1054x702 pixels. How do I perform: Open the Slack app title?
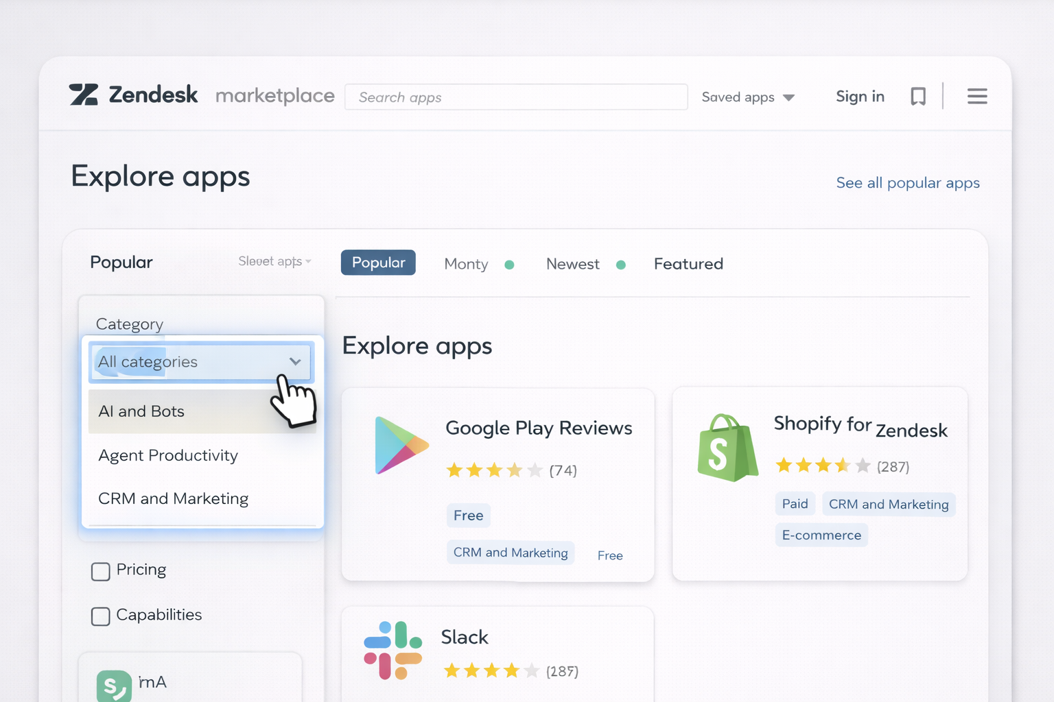(465, 637)
